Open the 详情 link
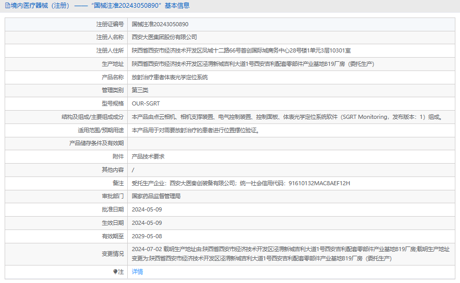Viewport: 460px width, 283px height. coord(138,272)
